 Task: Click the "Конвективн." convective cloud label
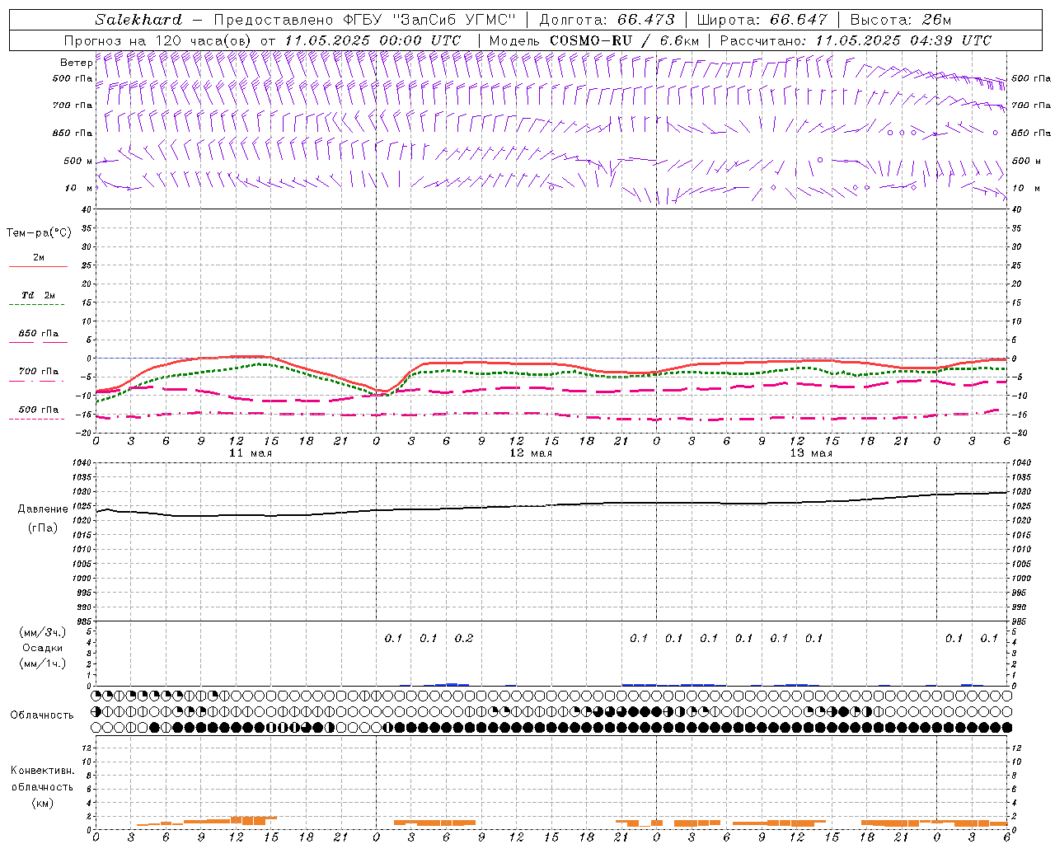(x=42, y=771)
